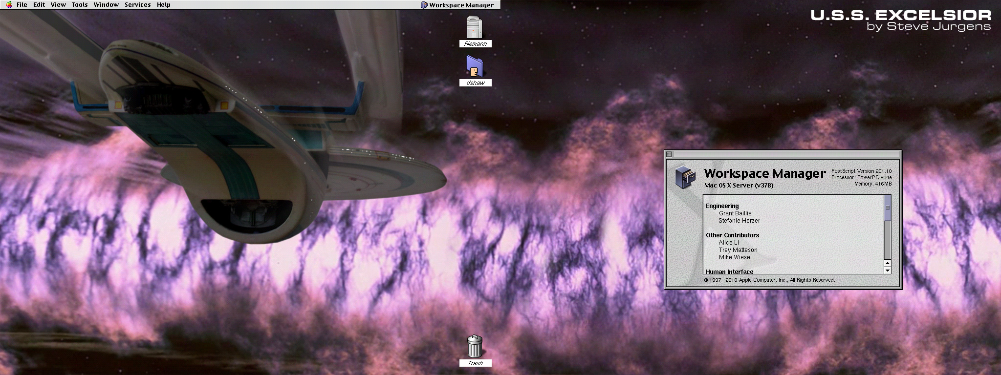The width and height of the screenshot is (1001, 375).
Task: Click the large "Workspace Manager" title in the About window
Action: coord(765,173)
